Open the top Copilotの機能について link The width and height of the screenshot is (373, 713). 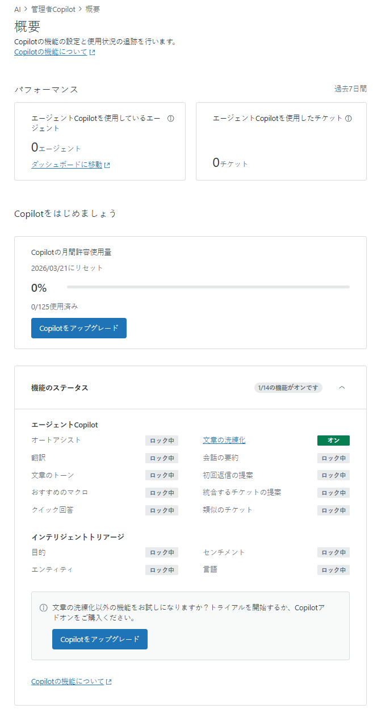[x=51, y=52]
